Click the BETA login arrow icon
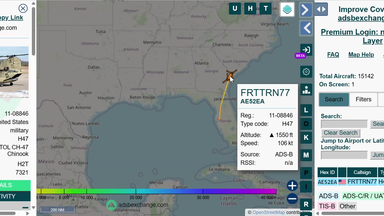This screenshot has height=216, width=384. [306, 50]
